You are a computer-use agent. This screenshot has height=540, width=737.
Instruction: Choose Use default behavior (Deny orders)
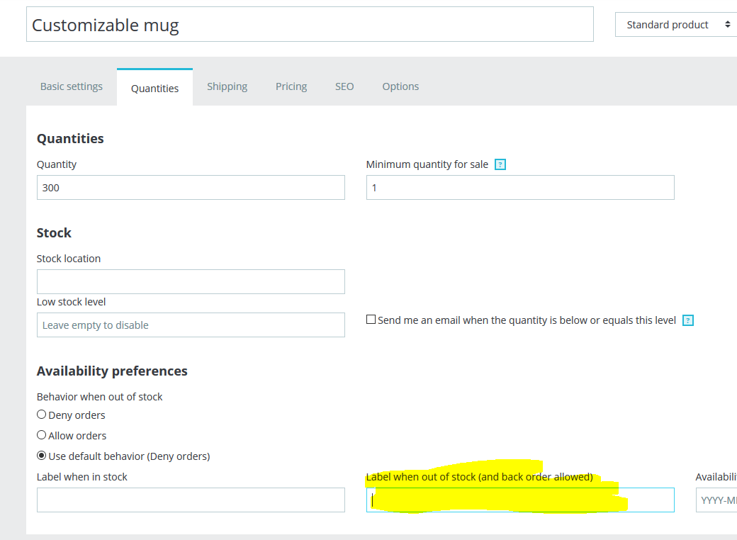pos(42,456)
